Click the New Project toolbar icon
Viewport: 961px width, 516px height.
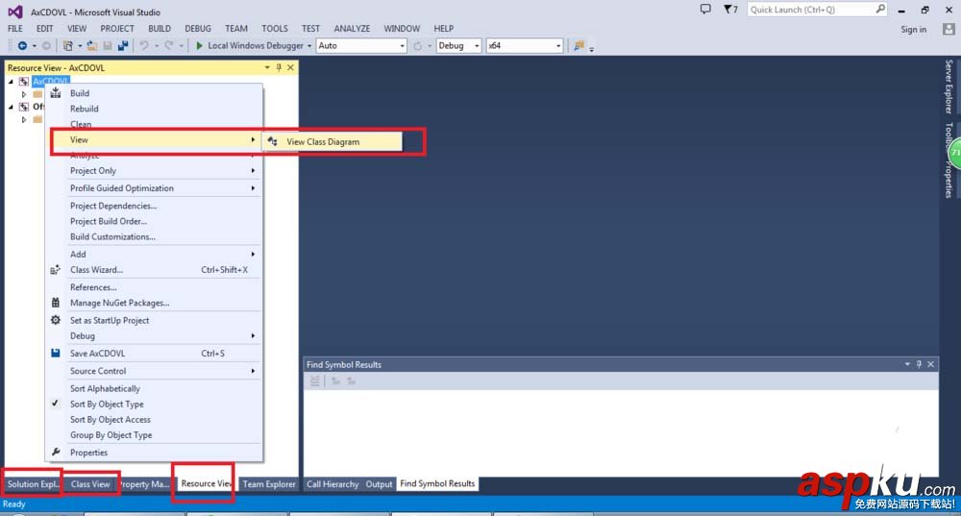coord(68,46)
